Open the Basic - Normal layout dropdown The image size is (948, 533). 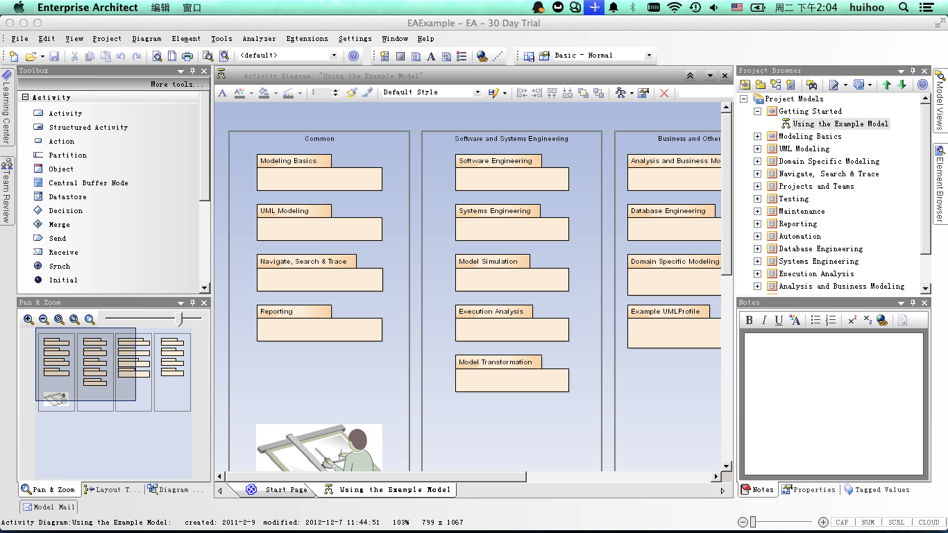coord(649,56)
